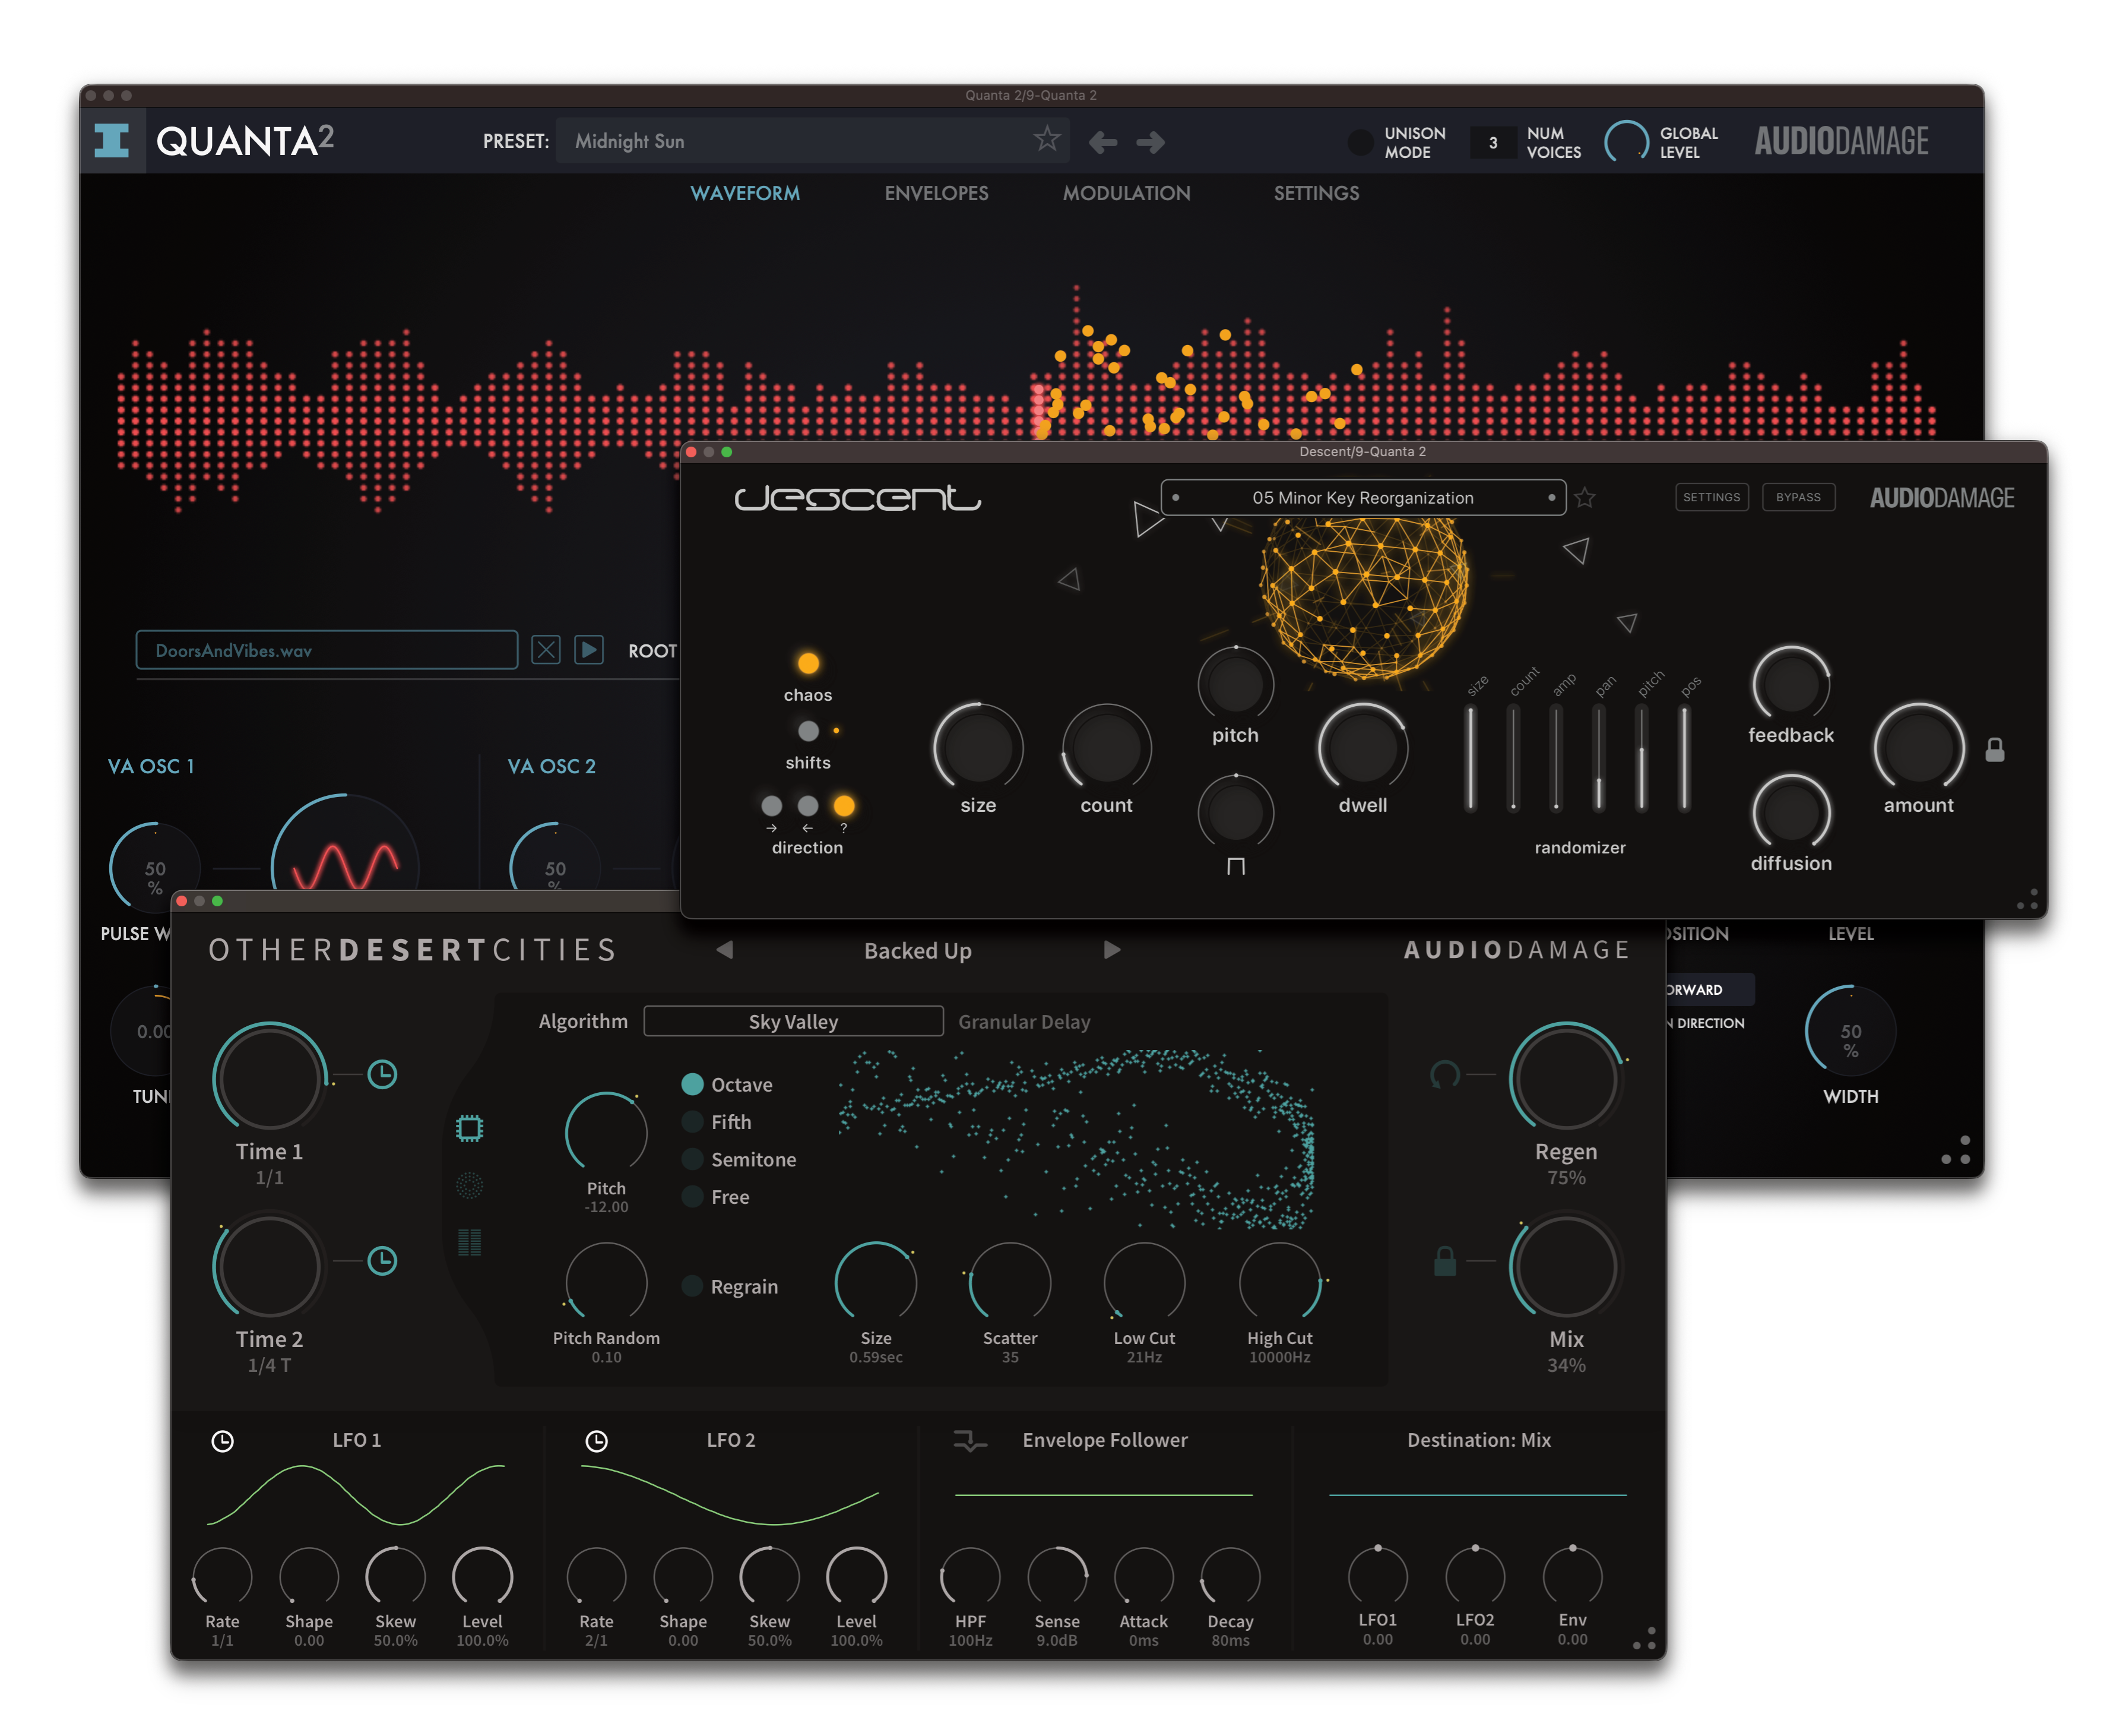The height and width of the screenshot is (1736, 2104).
Task: Toggle Unison Mode in Quanta
Action: [1360, 142]
